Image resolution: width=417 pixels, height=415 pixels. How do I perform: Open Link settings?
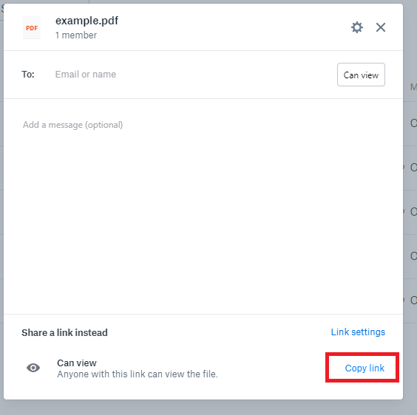358,332
